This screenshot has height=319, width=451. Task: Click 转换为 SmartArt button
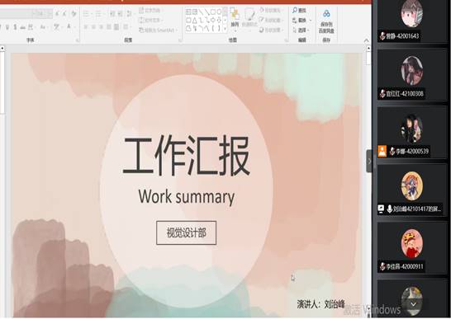[x=159, y=30]
